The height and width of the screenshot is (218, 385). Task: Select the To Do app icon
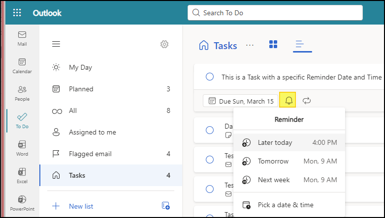tap(22, 121)
